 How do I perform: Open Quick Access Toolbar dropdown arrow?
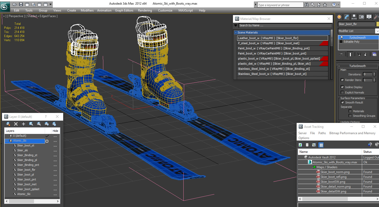[50, 4]
